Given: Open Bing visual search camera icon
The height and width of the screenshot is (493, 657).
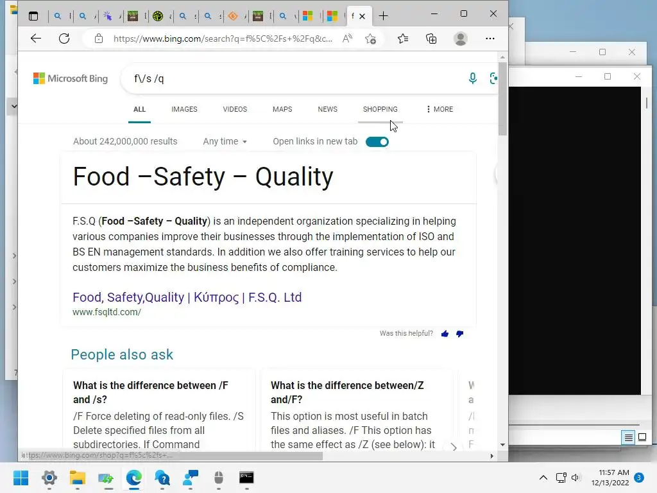Looking at the screenshot, I should pyautogui.click(x=493, y=78).
